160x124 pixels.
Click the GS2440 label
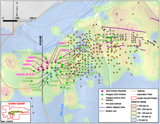(x=67, y=70)
